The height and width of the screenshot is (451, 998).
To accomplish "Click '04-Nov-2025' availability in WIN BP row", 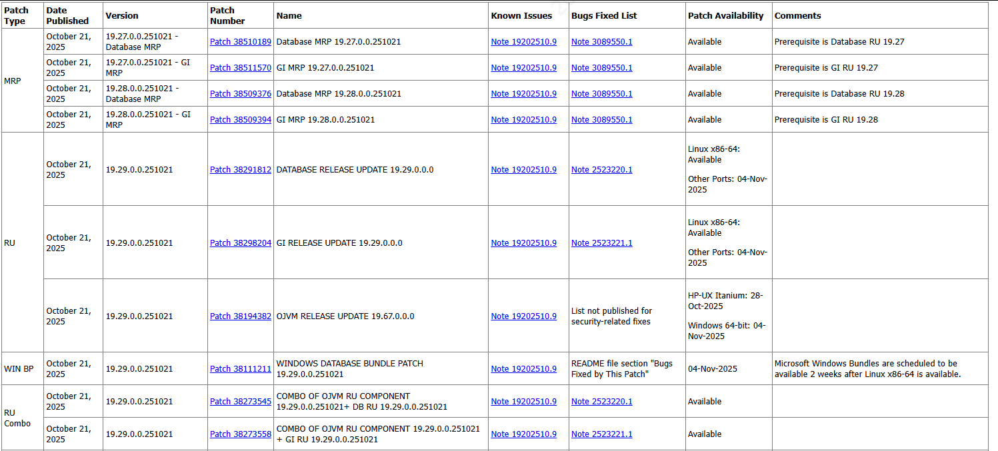I will [x=713, y=369].
